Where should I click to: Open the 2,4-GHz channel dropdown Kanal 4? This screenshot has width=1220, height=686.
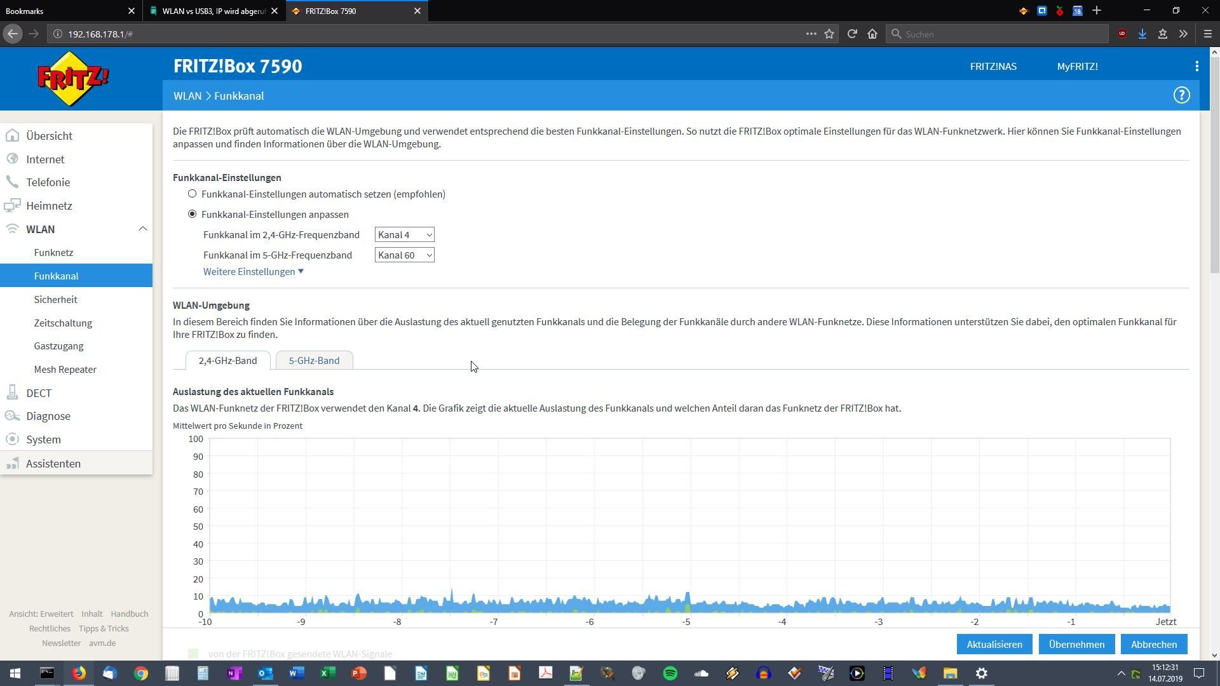pyautogui.click(x=405, y=235)
